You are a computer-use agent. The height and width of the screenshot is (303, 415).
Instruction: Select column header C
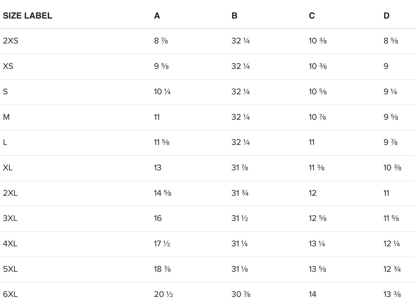point(312,16)
